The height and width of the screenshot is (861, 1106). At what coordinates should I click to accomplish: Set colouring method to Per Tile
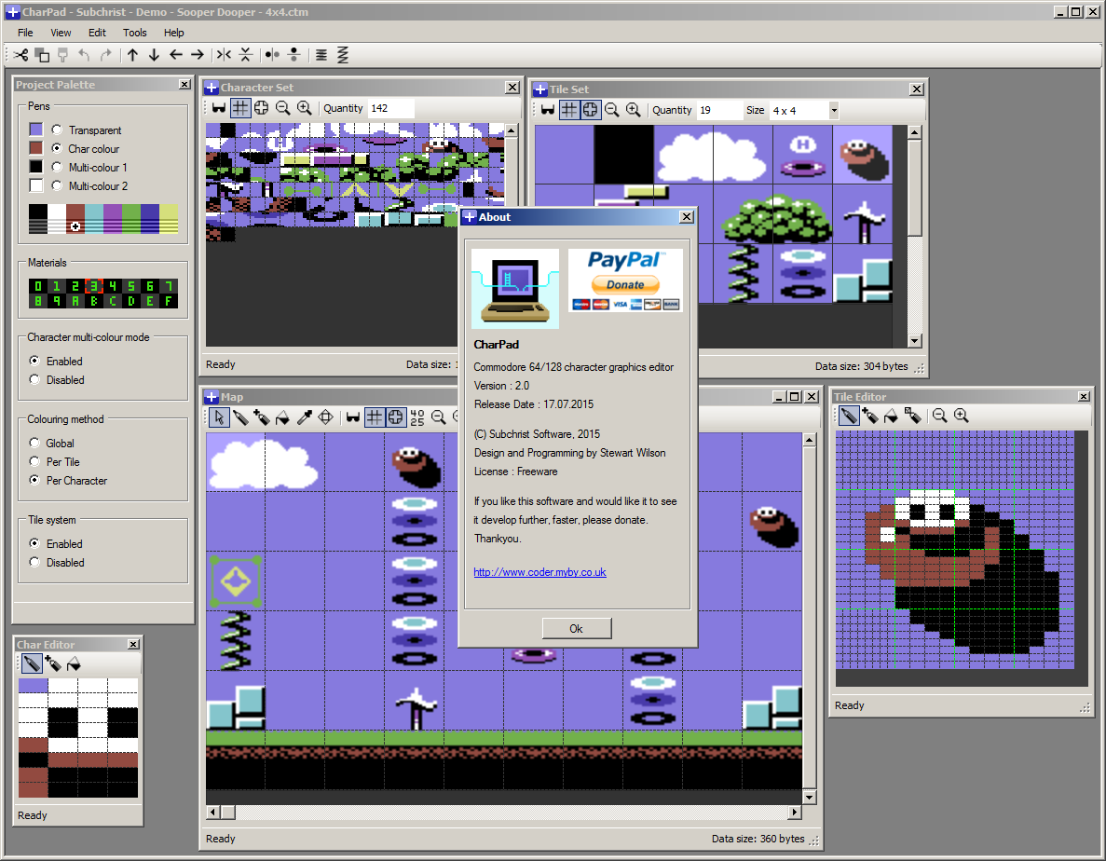pyautogui.click(x=34, y=461)
